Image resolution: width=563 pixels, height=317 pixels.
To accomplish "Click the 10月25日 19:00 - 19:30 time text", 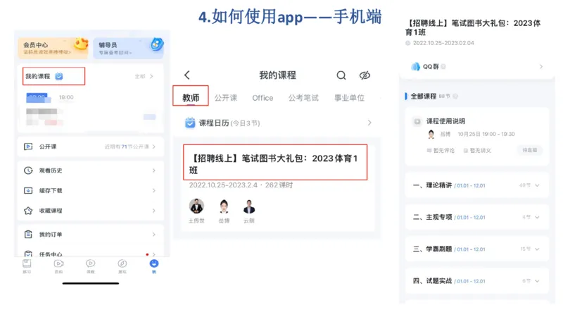I will click(x=486, y=134).
